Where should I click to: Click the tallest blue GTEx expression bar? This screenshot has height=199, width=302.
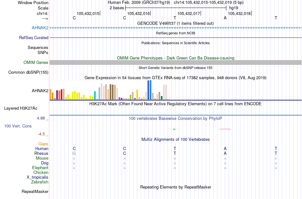pyautogui.click(x=151, y=90)
